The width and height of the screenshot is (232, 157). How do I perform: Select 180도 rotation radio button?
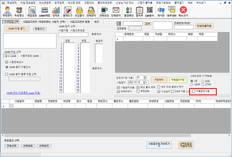(x=192, y=85)
